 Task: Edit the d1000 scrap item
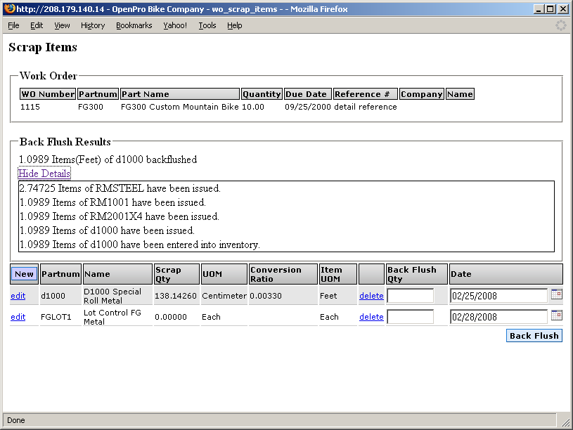(18, 296)
